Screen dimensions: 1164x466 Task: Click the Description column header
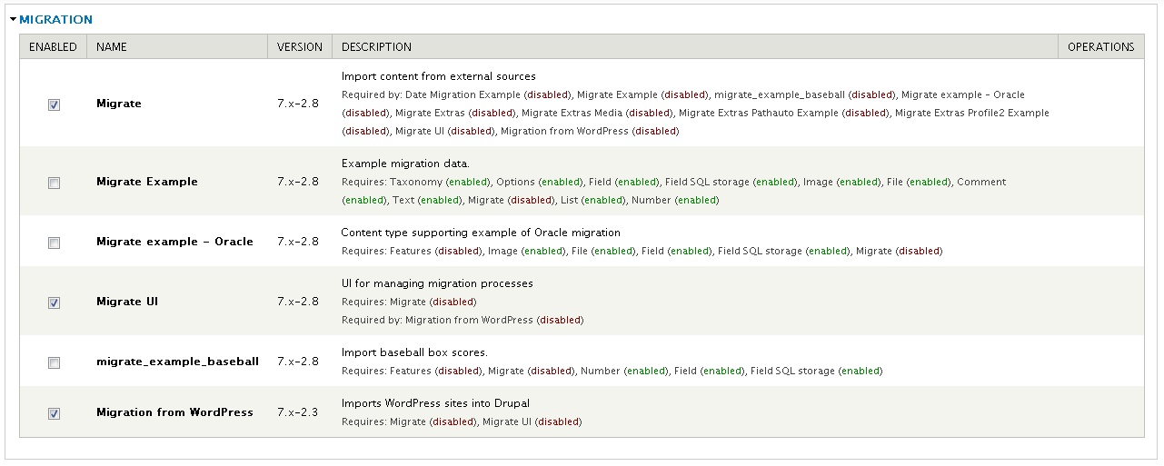tap(376, 47)
